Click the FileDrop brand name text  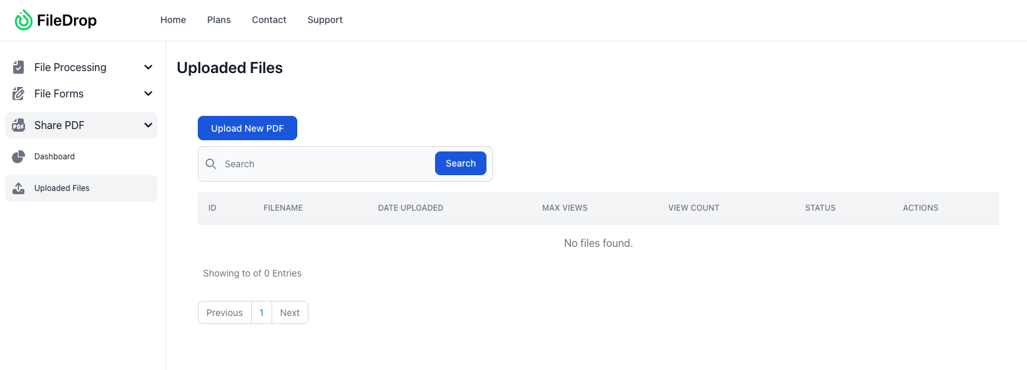tap(67, 20)
